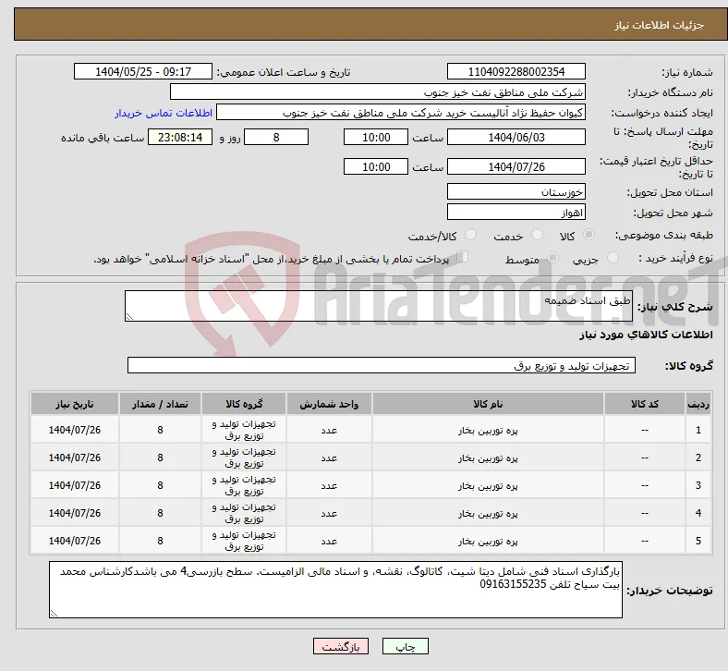Click the response deadline date 1404/06/03
The height and width of the screenshot is (671, 728).
[x=516, y=138]
